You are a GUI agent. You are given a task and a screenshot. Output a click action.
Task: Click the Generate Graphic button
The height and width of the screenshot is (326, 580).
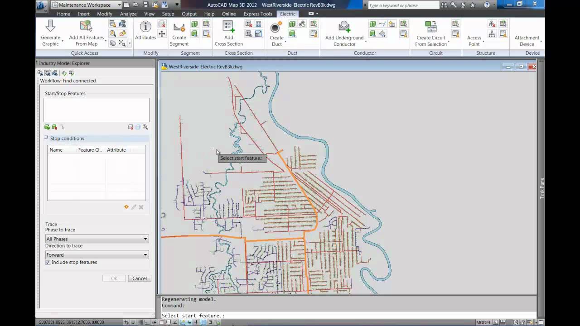click(50, 33)
